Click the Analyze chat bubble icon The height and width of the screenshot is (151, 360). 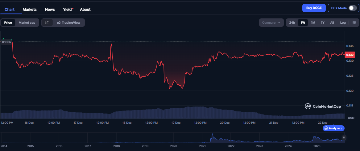[326, 128]
